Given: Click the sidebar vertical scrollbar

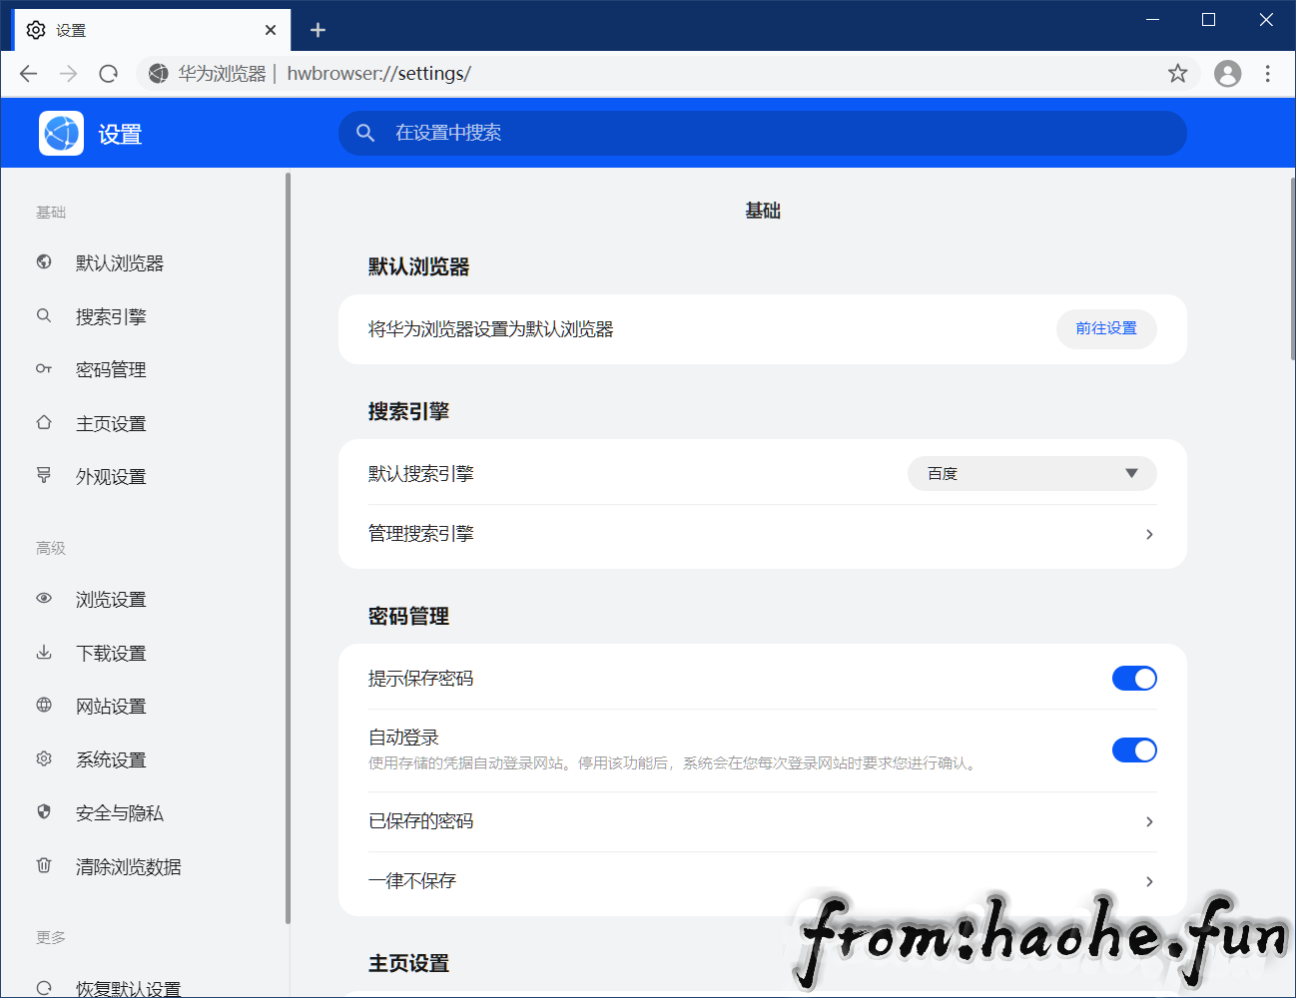Looking at the screenshot, I should click(x=288, y=549).
